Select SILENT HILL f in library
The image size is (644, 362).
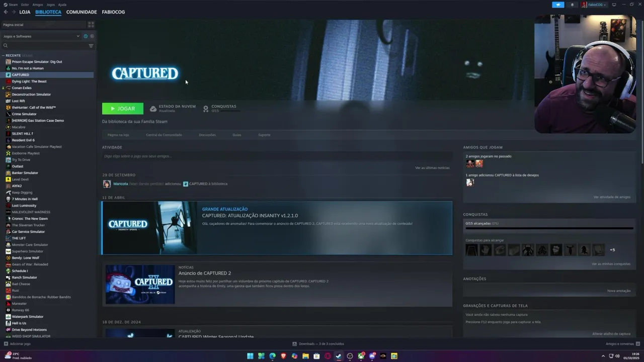pos(23,134)
